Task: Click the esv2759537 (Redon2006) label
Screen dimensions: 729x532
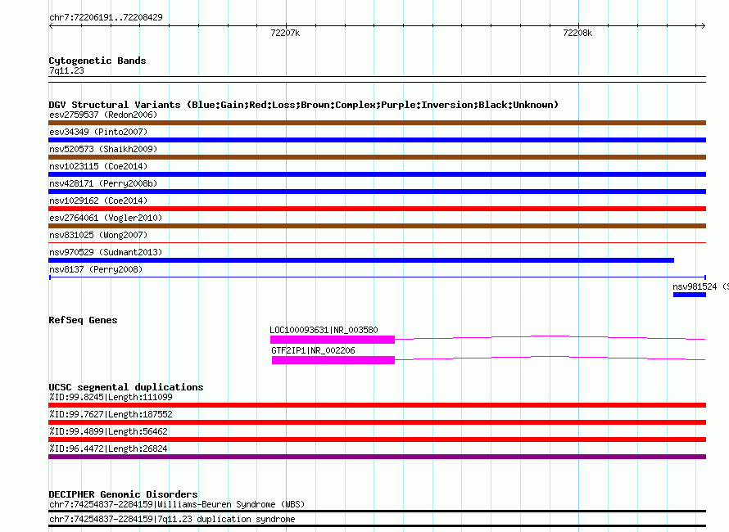Action: 103,115
